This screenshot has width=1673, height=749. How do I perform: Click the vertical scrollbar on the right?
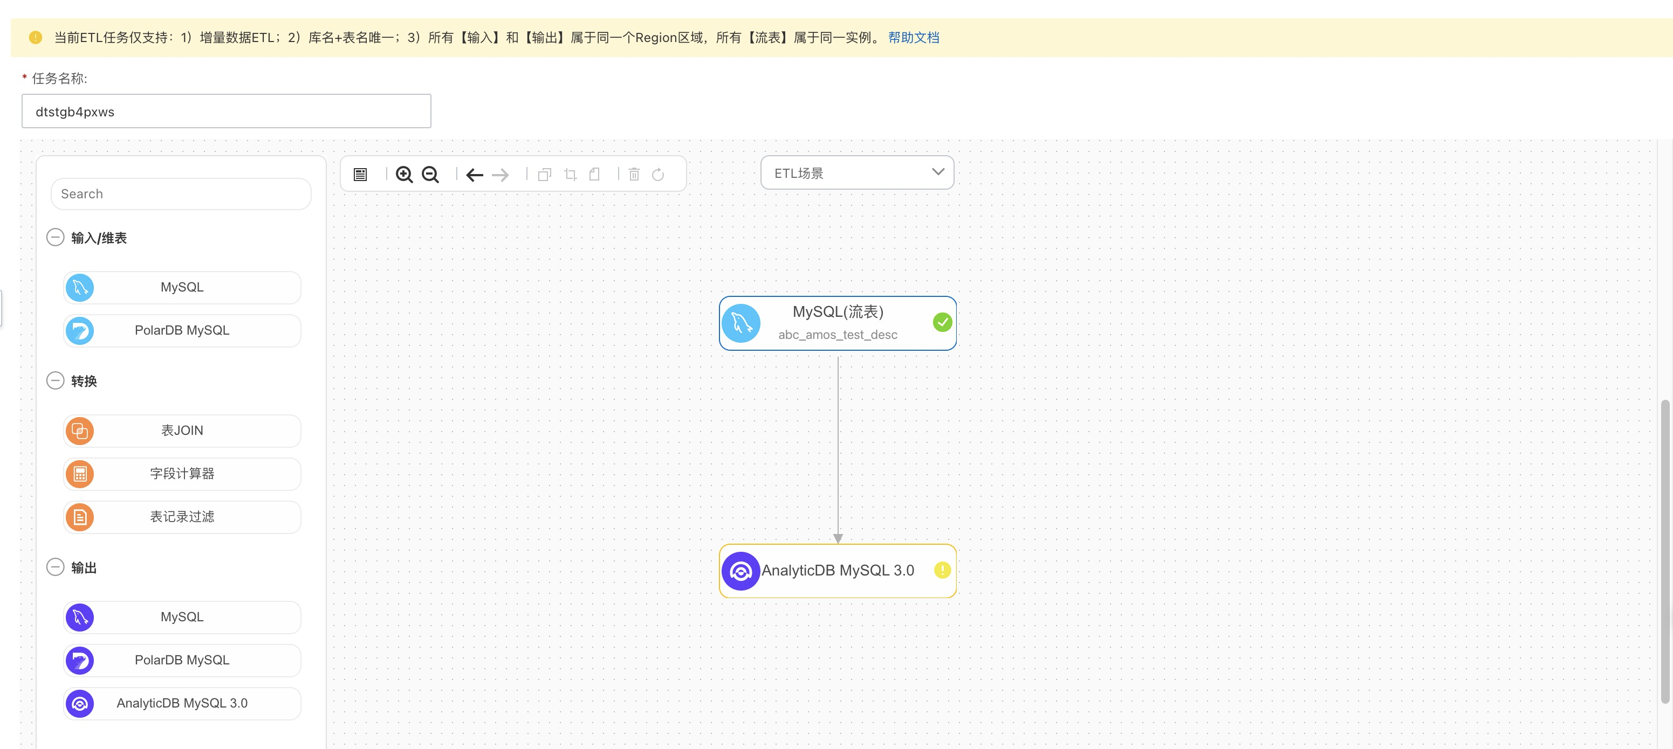click(x=1664, y=552)
